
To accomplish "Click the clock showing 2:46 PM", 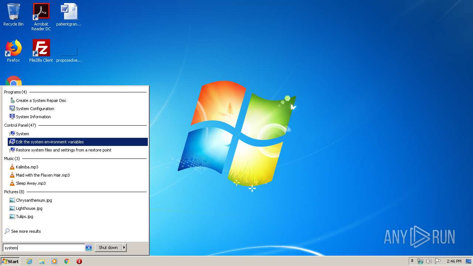I will 454,261.
